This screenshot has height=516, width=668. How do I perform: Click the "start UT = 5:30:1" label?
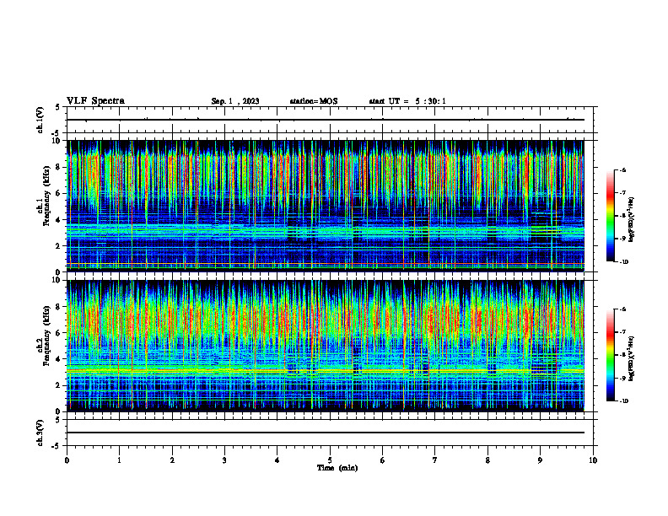[407, 101]
